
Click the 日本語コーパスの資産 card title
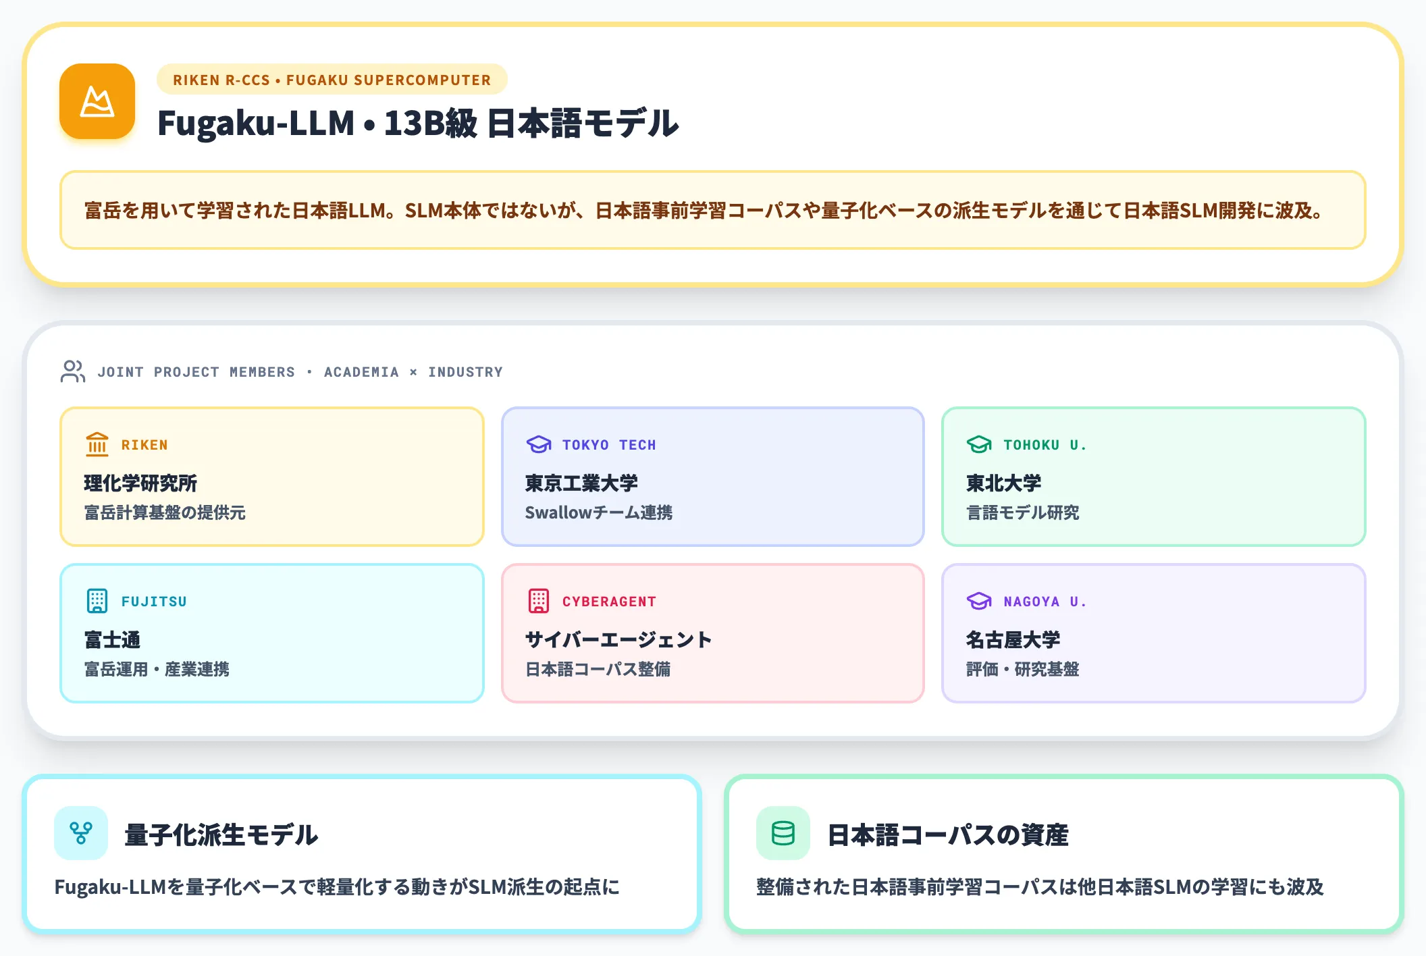(948, 834)
